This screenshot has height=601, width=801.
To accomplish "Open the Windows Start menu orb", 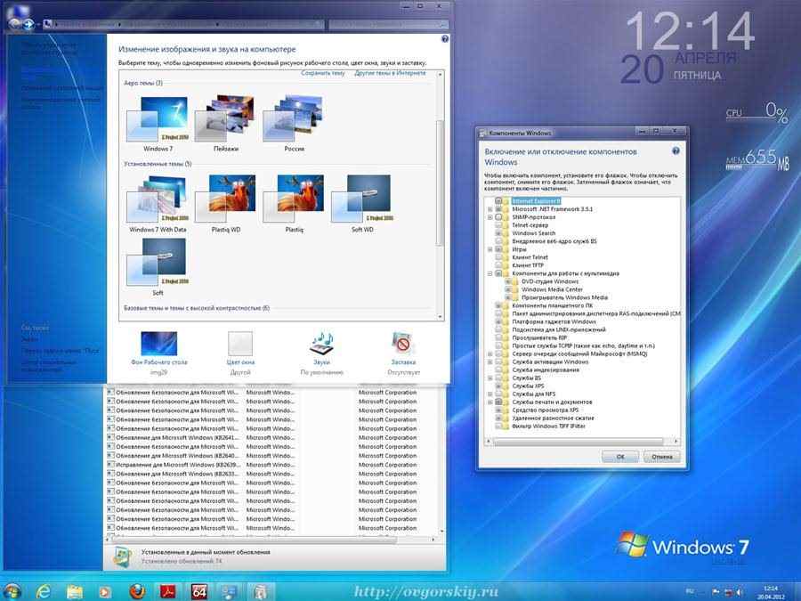I will (12, 590).
